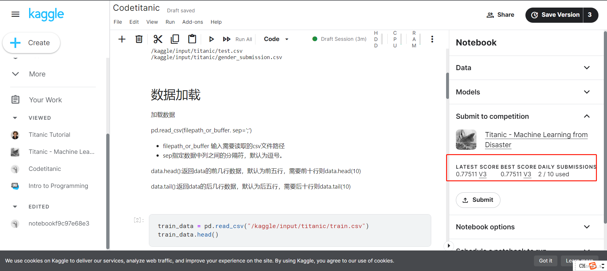Run the current cell with play icon

(212, 39)
